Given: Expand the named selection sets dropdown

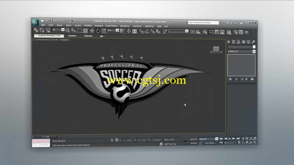Looking at the screenshot, I should point(187,31).
